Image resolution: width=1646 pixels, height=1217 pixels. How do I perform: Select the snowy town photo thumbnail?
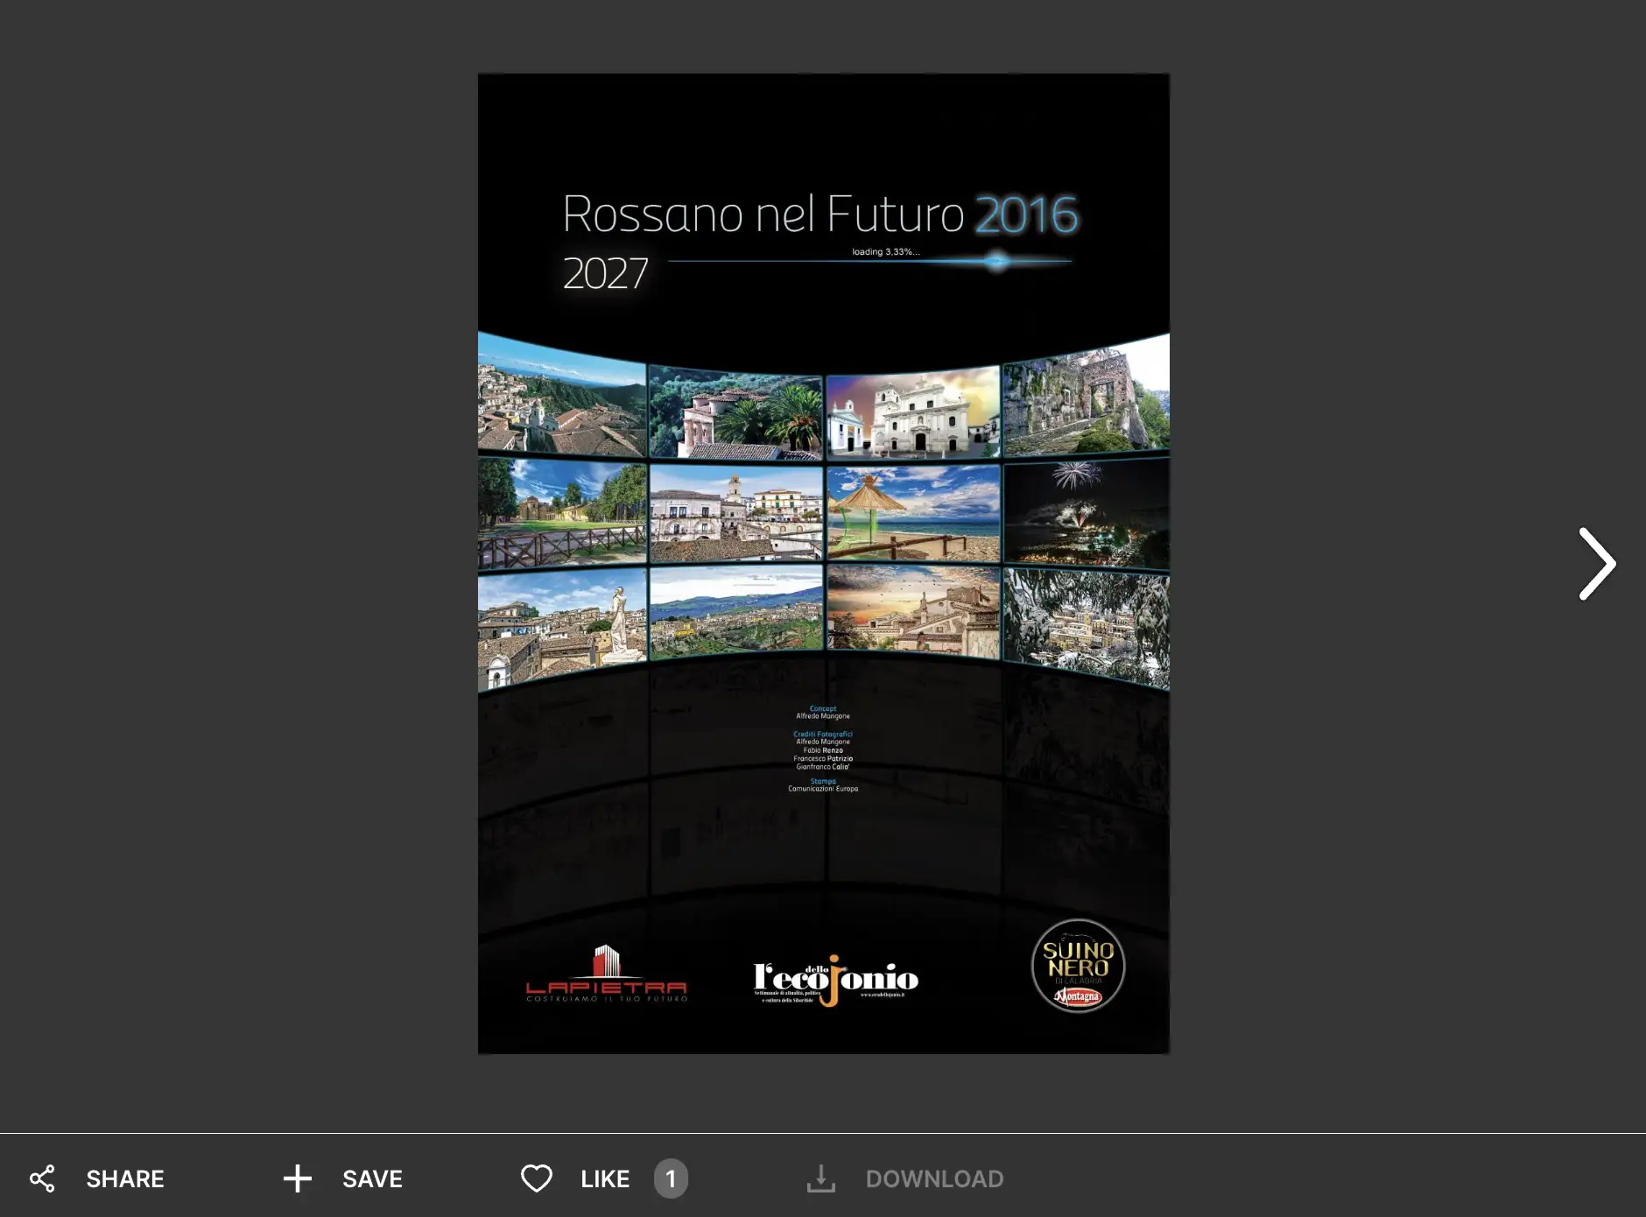tap(1086, 626)
